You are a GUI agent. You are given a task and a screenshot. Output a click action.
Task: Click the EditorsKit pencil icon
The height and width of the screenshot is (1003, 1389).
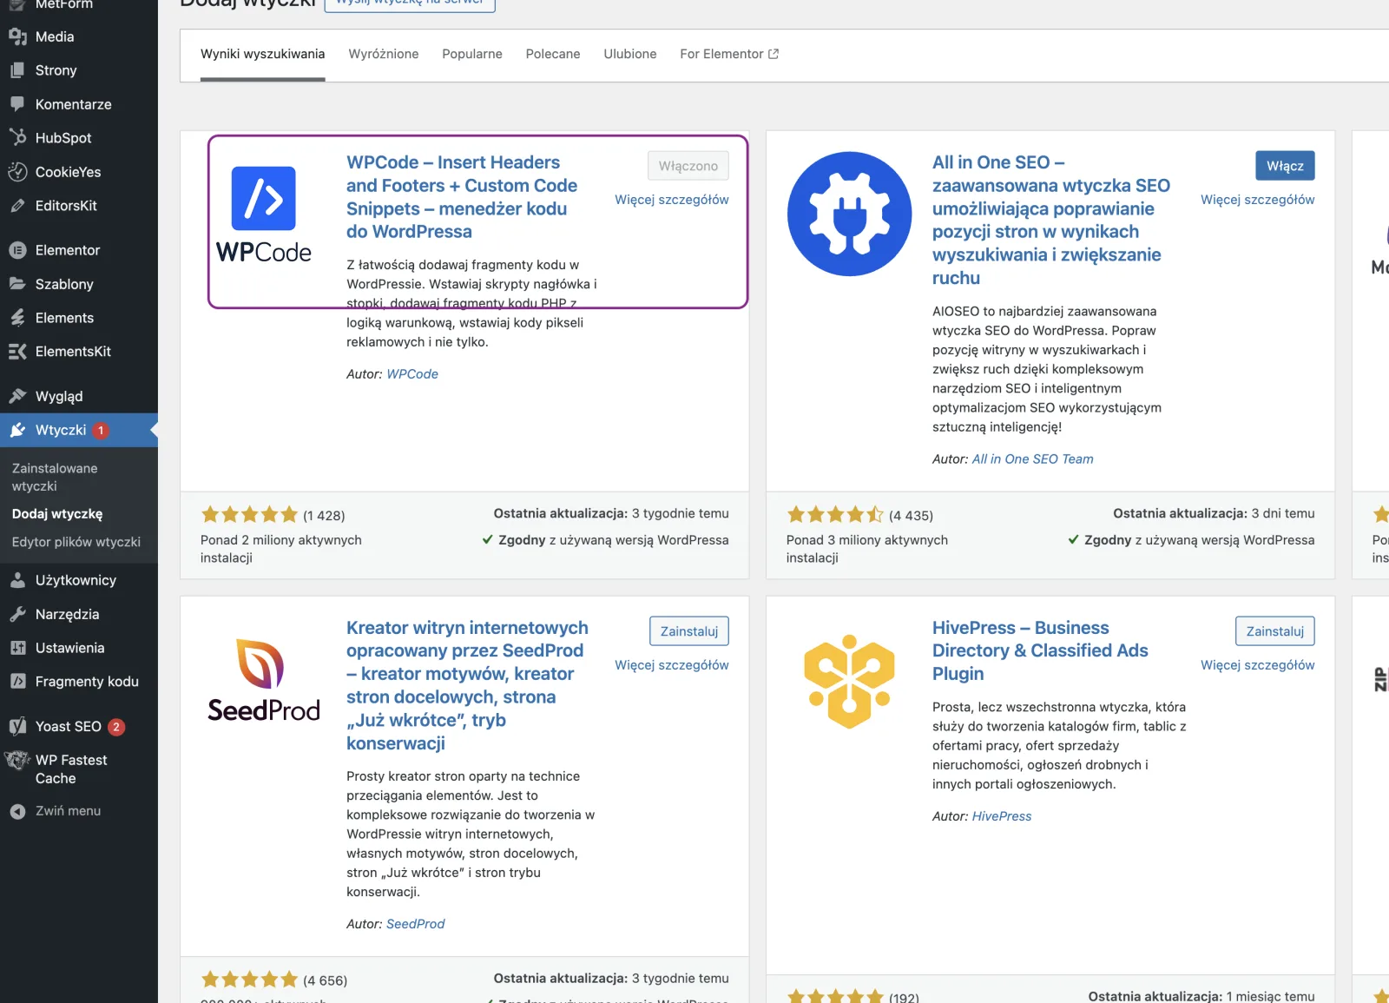click(x=17, y=206)
